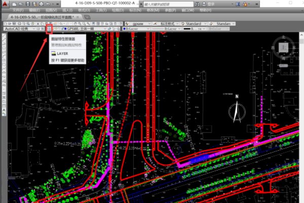Click the AutoCAD application logo button
Viewport: 304px width, 203px height.
pos(5,5)
